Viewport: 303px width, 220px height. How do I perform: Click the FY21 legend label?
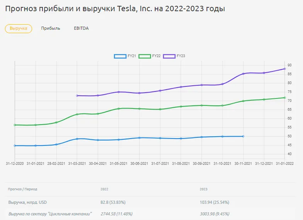132,56
